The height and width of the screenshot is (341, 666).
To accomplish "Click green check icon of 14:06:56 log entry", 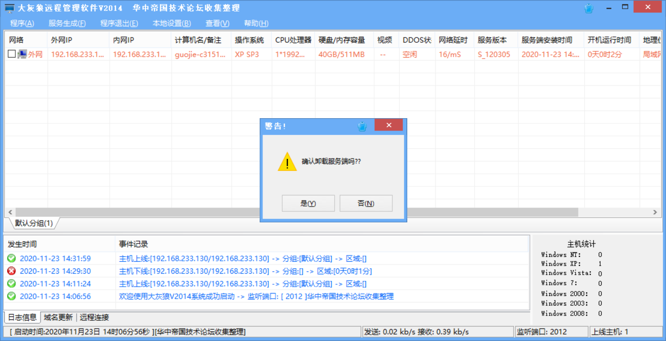I will click(12, 296).
